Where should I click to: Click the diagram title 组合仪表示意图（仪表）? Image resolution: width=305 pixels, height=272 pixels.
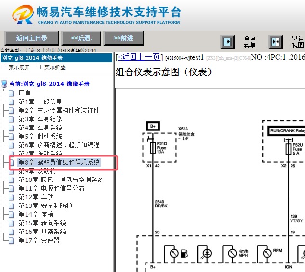(x=164, y=72)
